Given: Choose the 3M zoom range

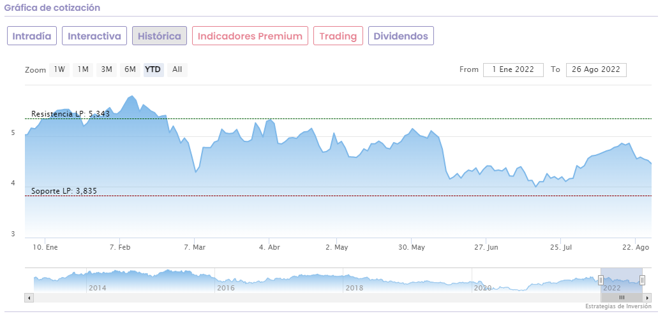Looking at the screenshot, I should click(107, 69).
